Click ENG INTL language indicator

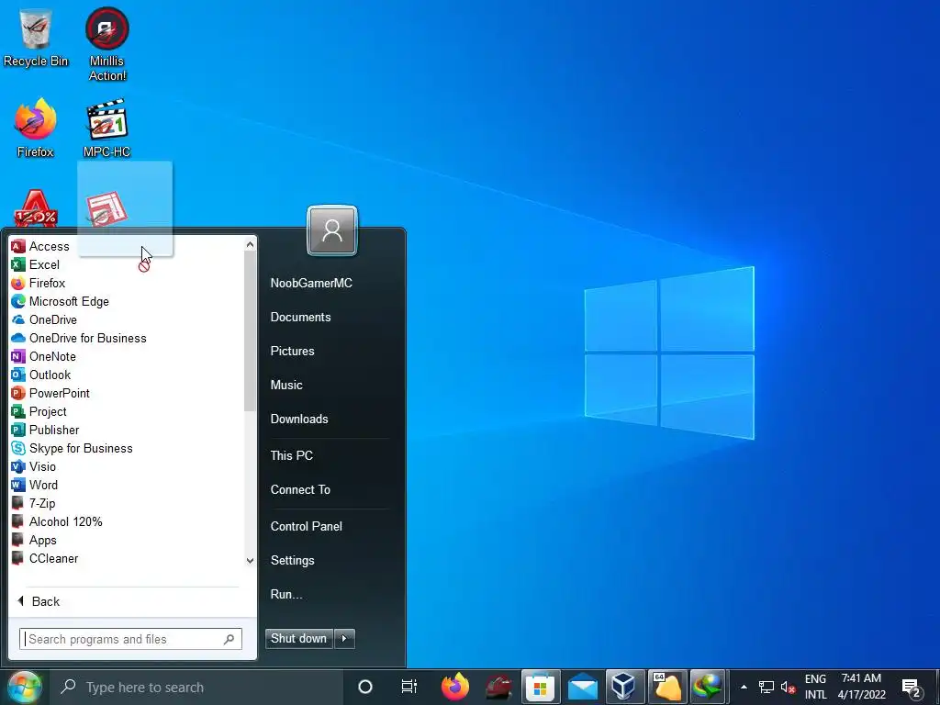coord(815,687)
